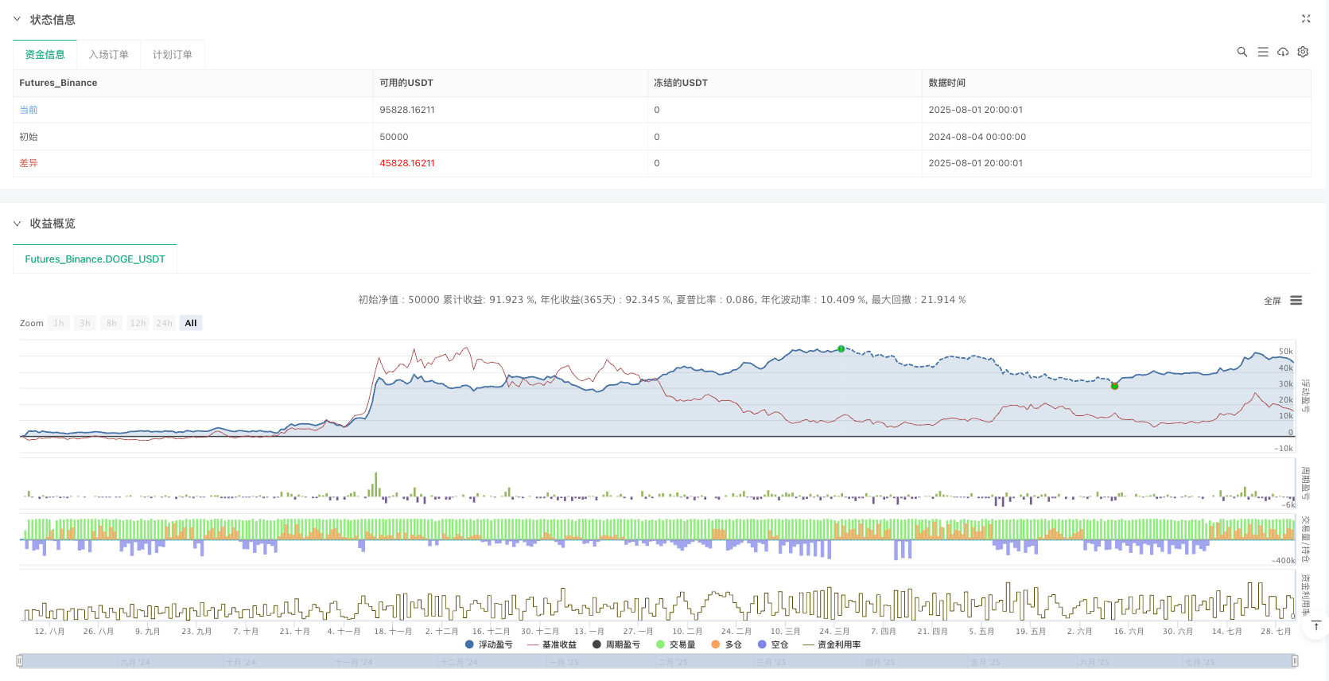This screenshot has height=681, width=1329.
Task: Switch to the 入场订单 tab
Action: point(108,55)
